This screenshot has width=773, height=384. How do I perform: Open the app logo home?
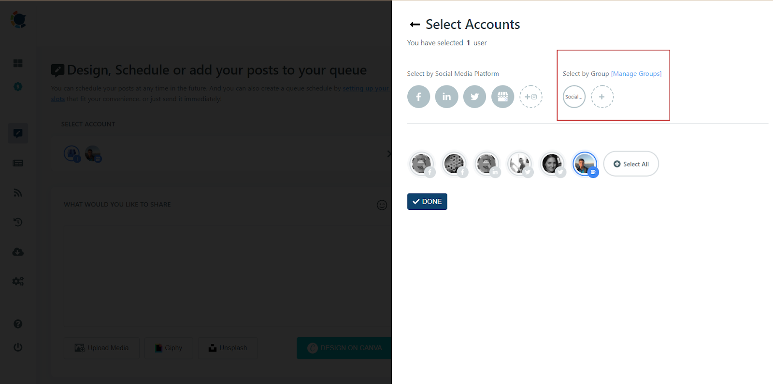(18, 20)
